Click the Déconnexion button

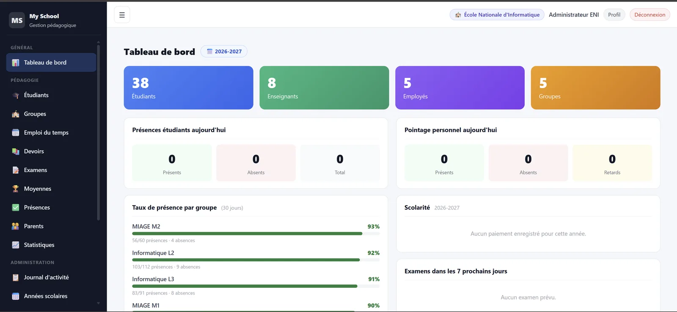(x=649, y=15)
